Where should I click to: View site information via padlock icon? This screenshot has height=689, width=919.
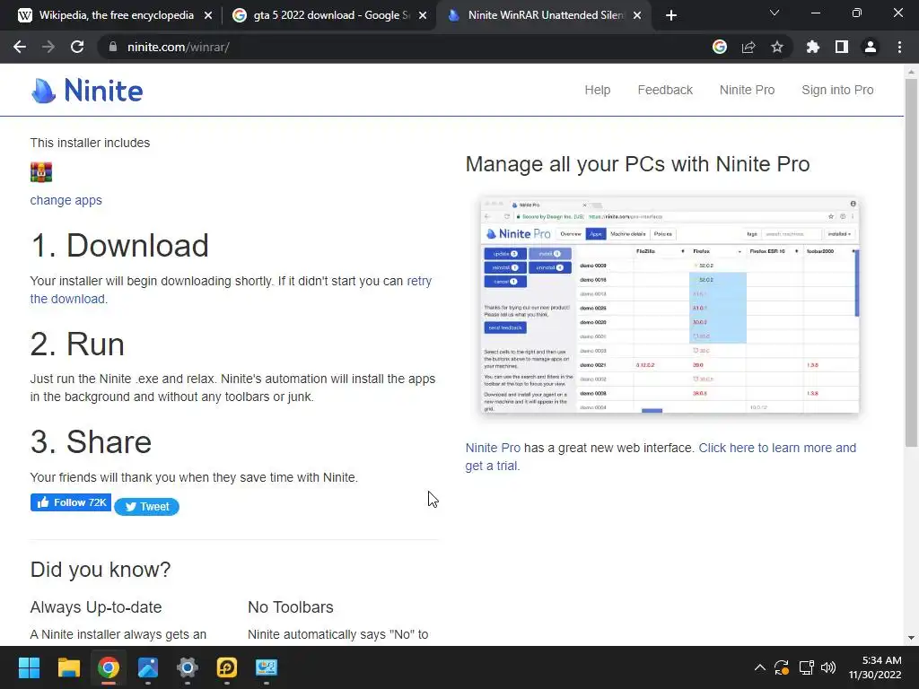[x=113, y=47]
